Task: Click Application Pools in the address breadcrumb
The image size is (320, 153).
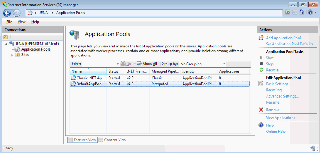Action: coord(70,13)
